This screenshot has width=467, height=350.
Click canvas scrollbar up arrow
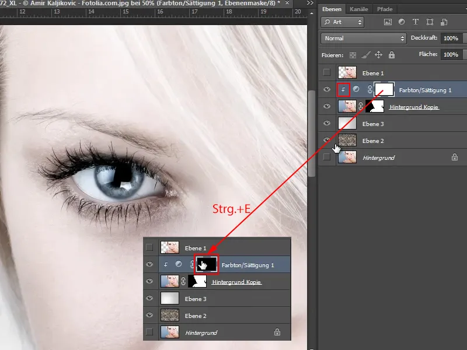[x=312, y=13]
